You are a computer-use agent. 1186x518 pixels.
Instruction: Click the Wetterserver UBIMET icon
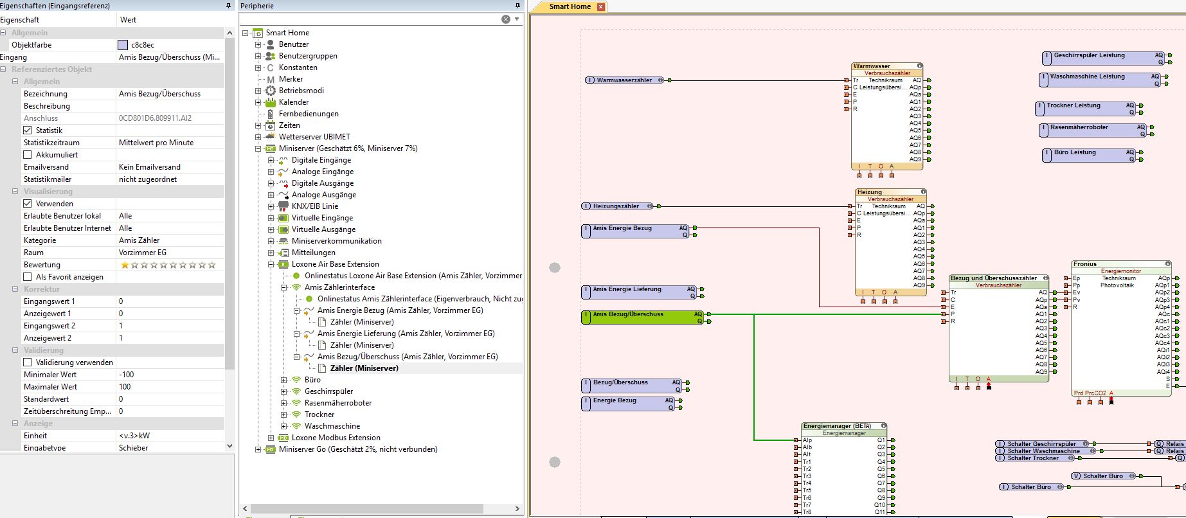[271, 137]
